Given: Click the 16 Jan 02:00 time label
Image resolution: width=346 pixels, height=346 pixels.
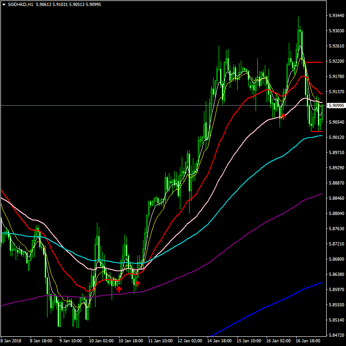Looking at the screenshot, I should pos(279,341).
